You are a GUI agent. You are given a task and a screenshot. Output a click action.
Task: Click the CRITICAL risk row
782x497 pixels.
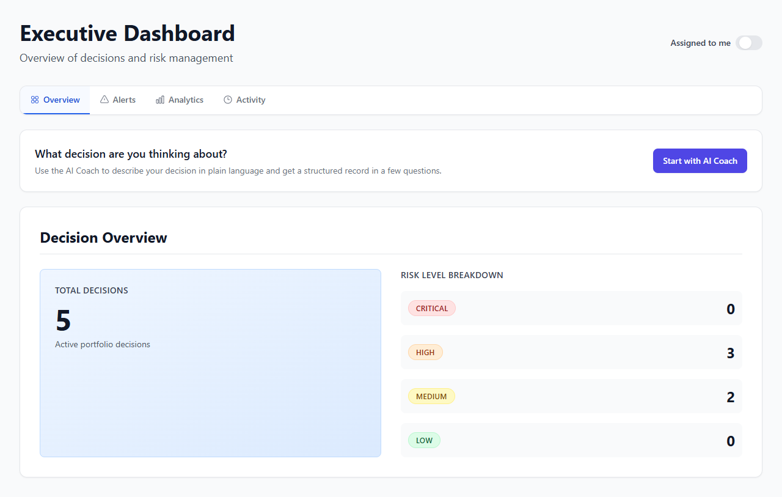(x=571, y=308)
